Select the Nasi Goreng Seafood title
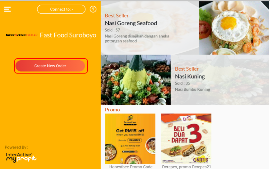 click(x=131, y=23)
